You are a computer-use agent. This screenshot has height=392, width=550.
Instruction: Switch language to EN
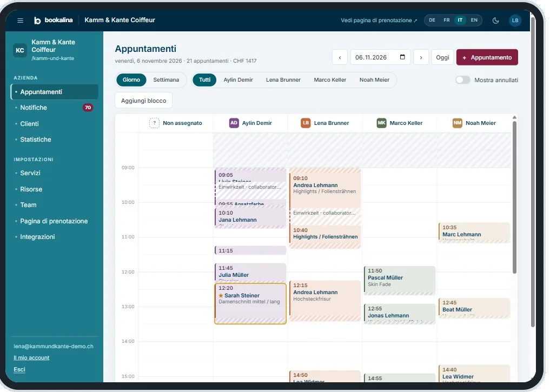point(474,21)
